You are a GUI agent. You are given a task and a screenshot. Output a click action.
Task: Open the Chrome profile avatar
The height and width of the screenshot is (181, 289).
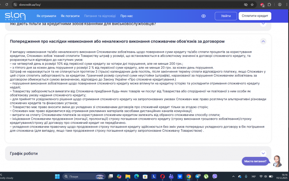(280, 5)
